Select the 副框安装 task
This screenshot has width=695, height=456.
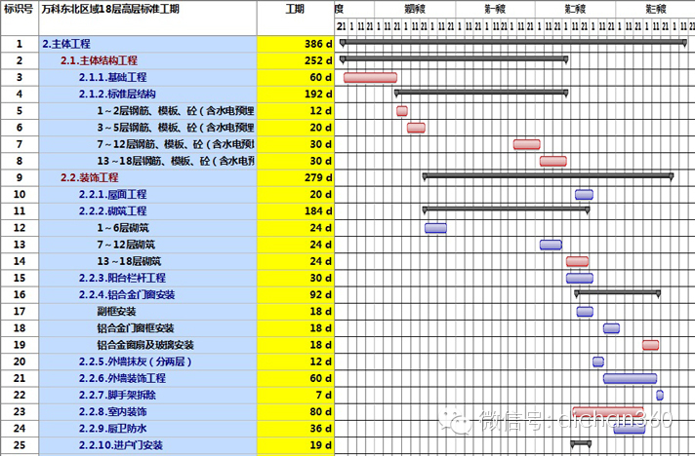pyautogui.click(x=116, y=312)
